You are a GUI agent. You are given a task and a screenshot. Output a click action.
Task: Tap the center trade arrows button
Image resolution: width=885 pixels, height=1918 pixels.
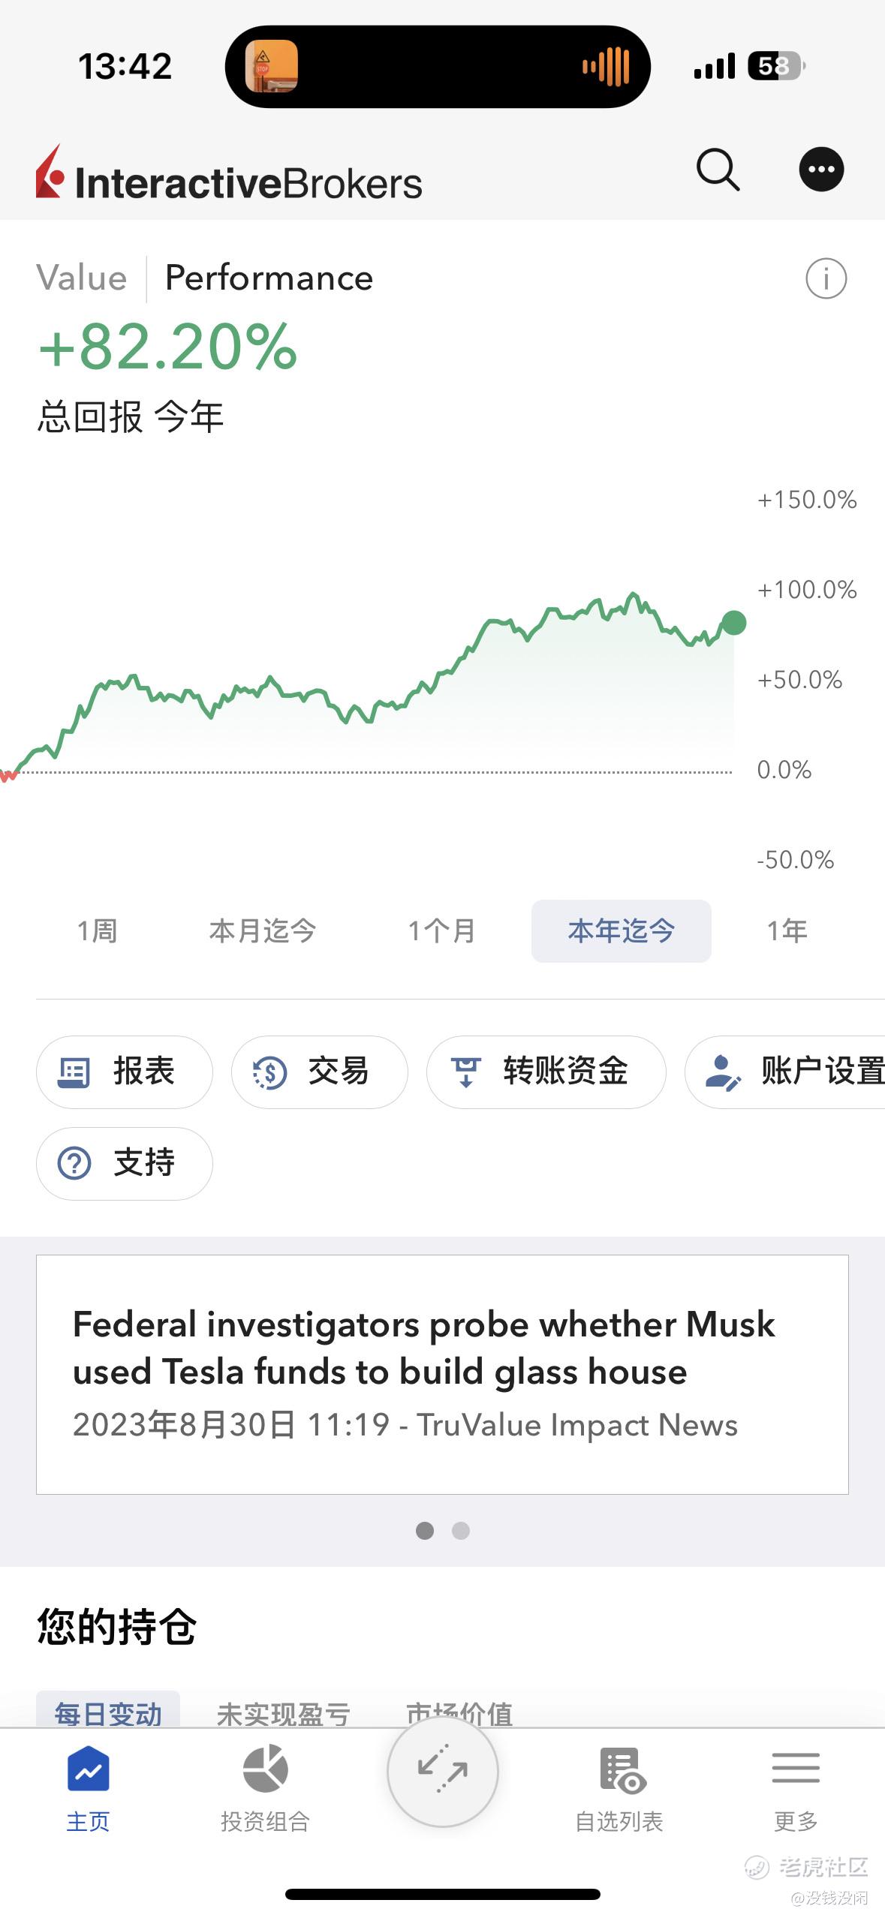click(442, 1771)
